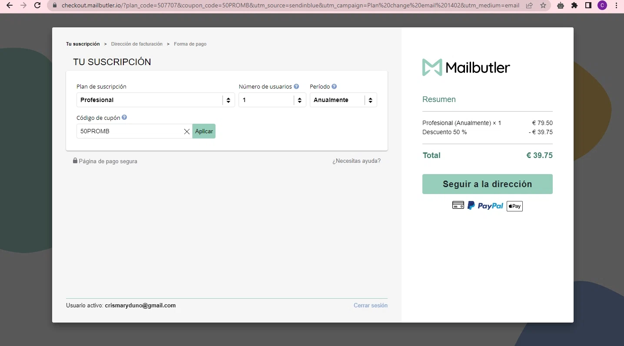Open the Período dropdown showing Anualmente
The height and width of the screenshot is (346, 624).
point(343,100)
